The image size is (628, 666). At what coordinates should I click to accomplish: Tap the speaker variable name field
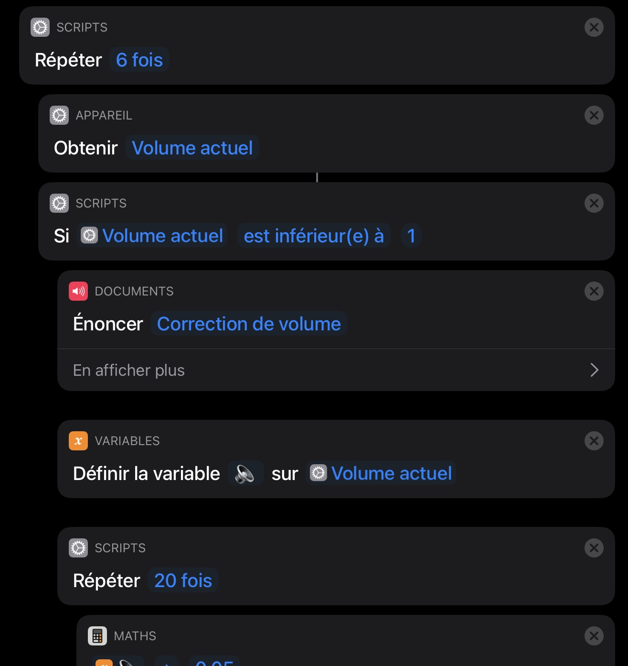(x=245, y=474)
